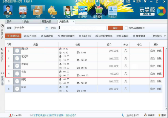Open branch store icon for 水彩笔 row

point(126,66)
